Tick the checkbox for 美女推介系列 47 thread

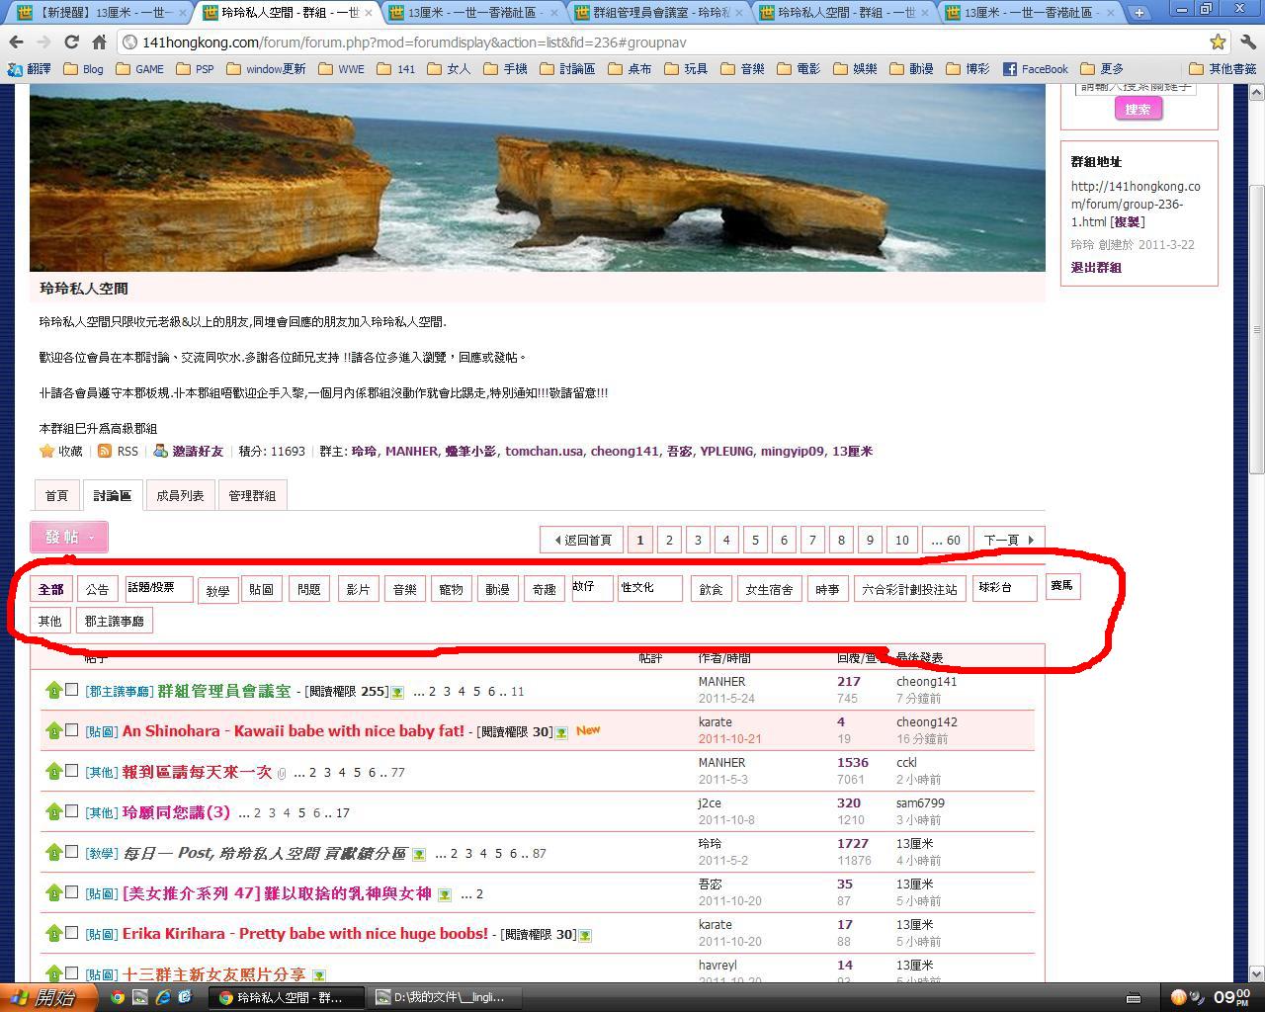pos(71,892)
